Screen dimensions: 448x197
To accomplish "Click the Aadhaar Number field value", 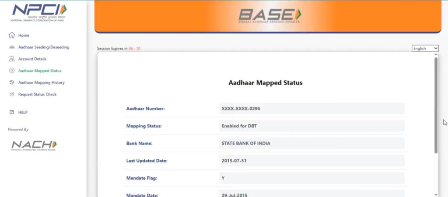I will tap(311, 109).
